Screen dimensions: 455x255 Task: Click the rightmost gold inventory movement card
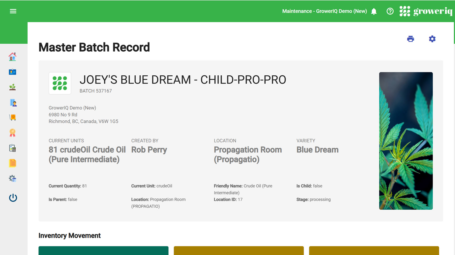(374, 250)
